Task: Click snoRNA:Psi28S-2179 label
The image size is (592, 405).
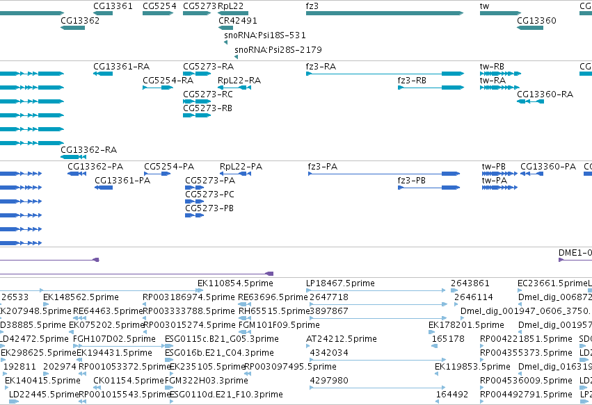Action: point(278,50)
